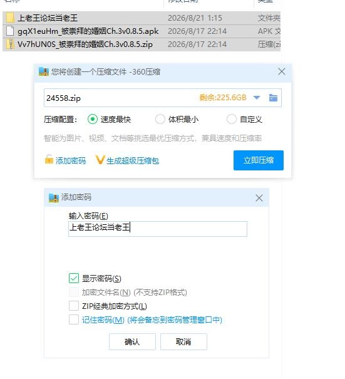Open the 生成超级压缩包 link
The width and height of the screenshot is (345, 379).
[x=133, y=160]
